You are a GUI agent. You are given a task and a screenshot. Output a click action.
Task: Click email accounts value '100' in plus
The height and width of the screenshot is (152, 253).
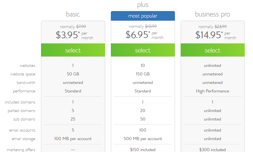(x=143, y=130)
